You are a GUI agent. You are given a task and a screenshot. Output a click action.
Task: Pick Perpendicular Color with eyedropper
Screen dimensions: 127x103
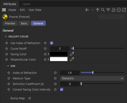[x=72, y=59]
